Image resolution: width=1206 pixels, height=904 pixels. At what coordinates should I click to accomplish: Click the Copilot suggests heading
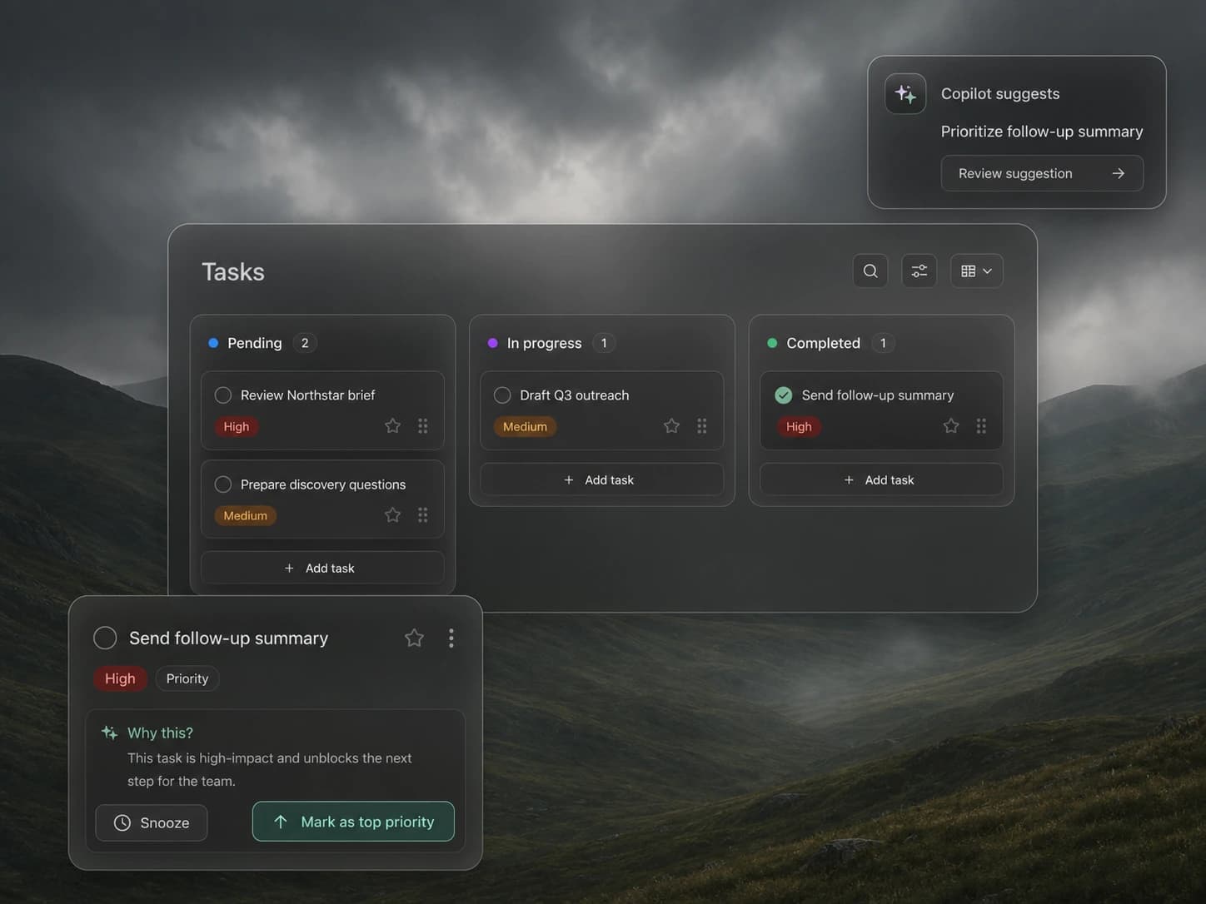pos(1000,93)
